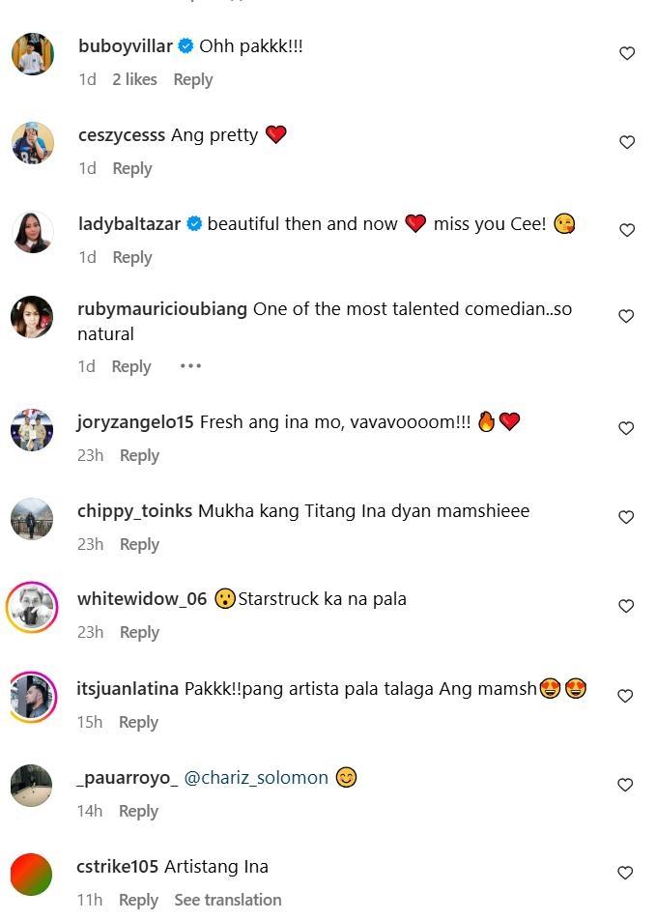Tap heart on ceszycesss's "Ang pretty" comment
The image size is (656, 920).
627,142
